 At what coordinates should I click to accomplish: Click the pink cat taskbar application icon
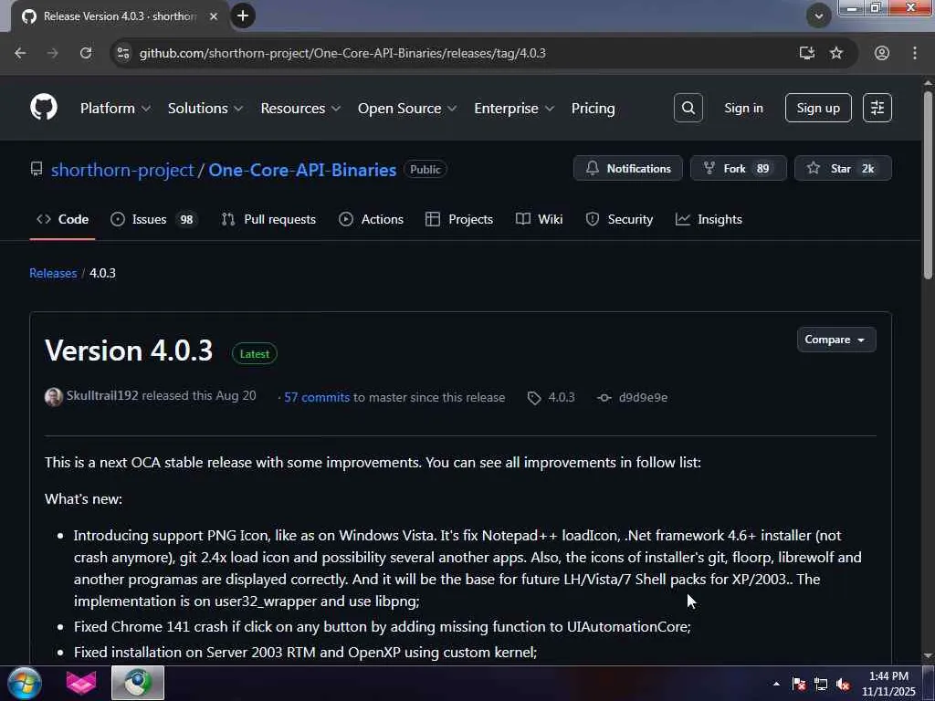80,684
